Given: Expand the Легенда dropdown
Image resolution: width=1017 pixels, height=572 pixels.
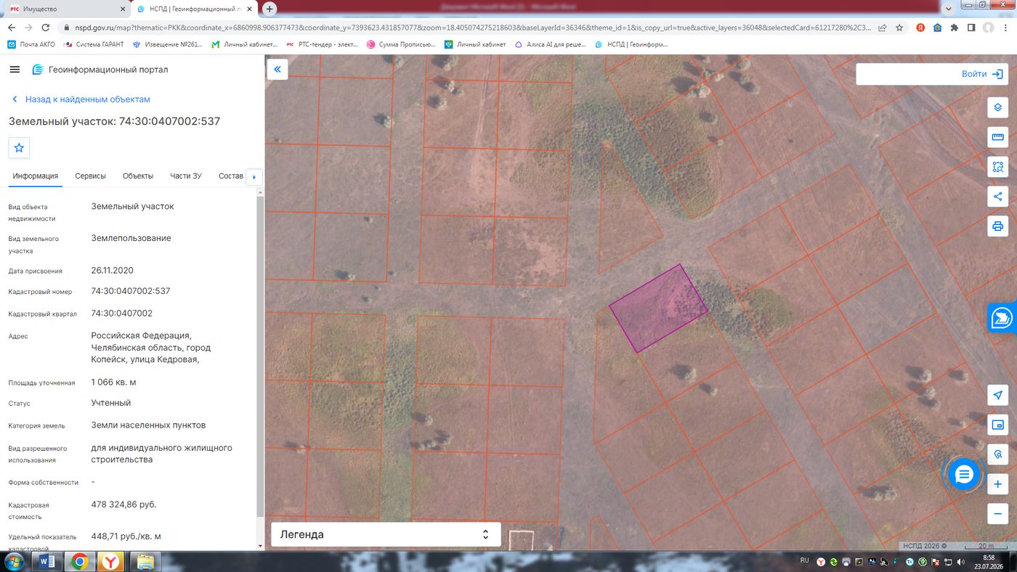Looking at the screenshot, I should click(386, 534).
